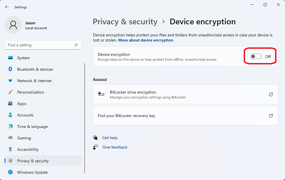Screen dimensions: 285x180
Task: Open the Get help link
Action: point(110,137)
